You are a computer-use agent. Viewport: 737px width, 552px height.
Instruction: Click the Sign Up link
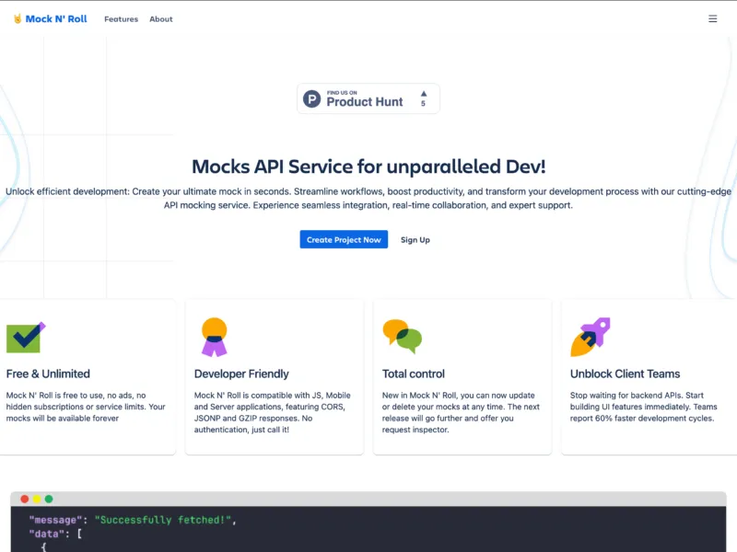[x=415, y=240]
